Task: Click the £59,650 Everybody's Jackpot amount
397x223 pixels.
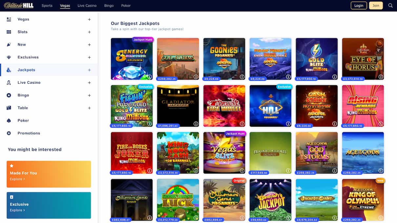Action: pos(258,220)
